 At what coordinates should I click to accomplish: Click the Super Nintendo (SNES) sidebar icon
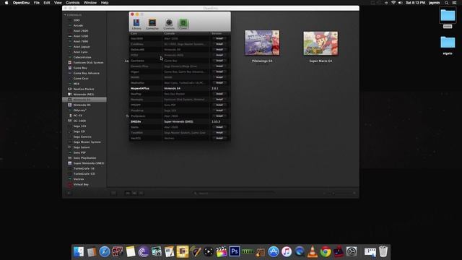click(x=70, y=163)
